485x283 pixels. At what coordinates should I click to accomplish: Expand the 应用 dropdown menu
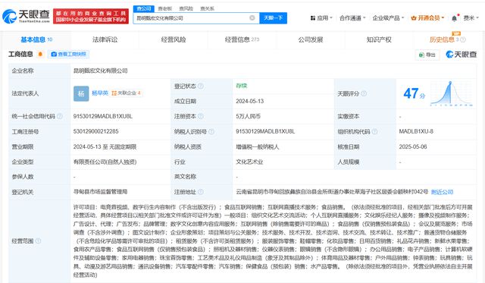[x=321, y=18]
